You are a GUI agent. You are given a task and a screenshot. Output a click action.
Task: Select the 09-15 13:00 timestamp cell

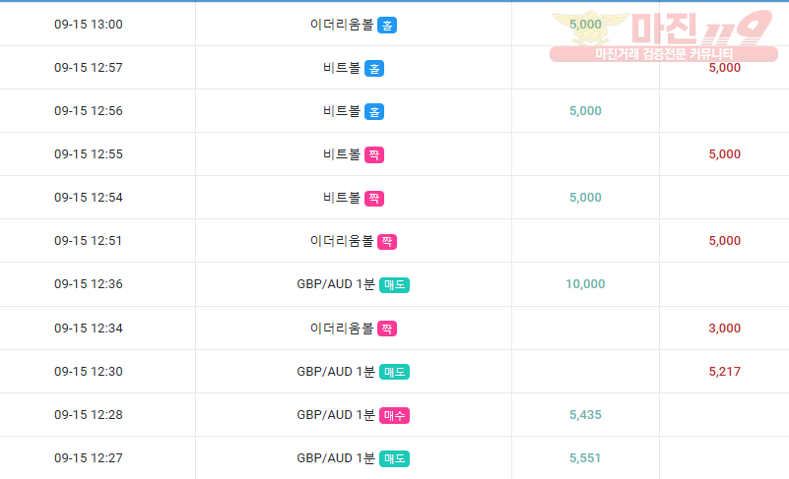tap(89, 25)
